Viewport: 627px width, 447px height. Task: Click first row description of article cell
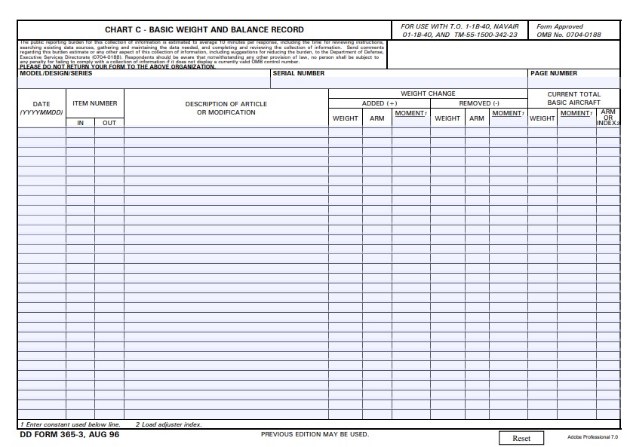(226, 133)
